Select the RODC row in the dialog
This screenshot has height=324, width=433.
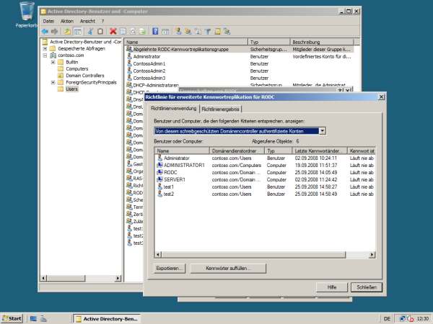[265, 172]
